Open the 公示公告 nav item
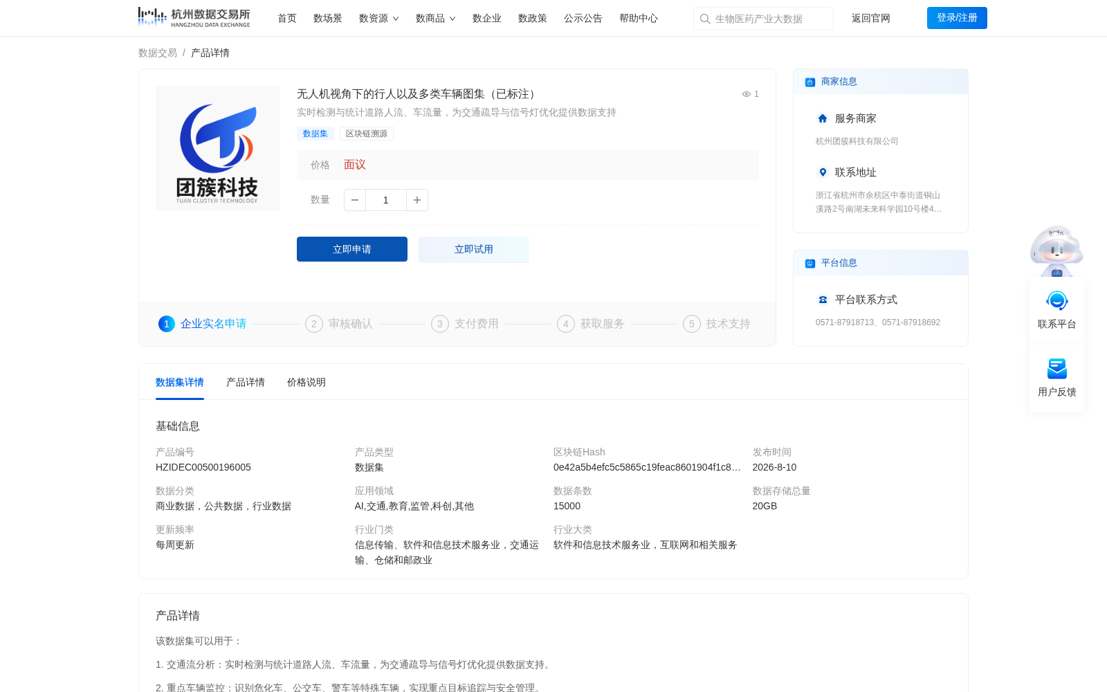 coord(583,19)
